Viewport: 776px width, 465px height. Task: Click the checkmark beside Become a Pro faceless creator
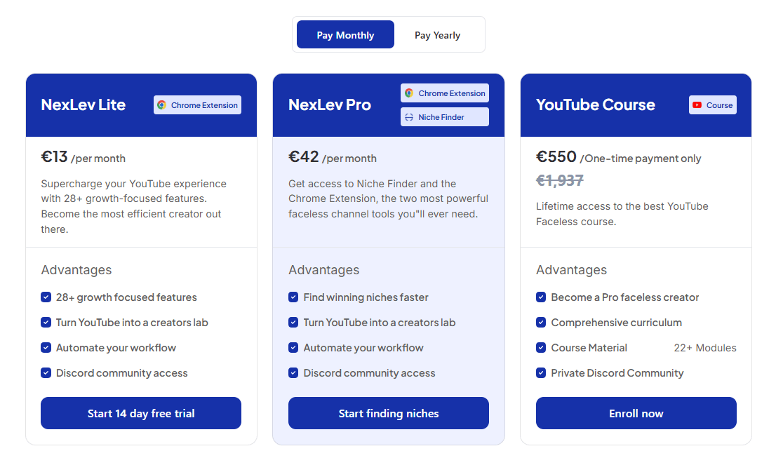click(541, 297)
